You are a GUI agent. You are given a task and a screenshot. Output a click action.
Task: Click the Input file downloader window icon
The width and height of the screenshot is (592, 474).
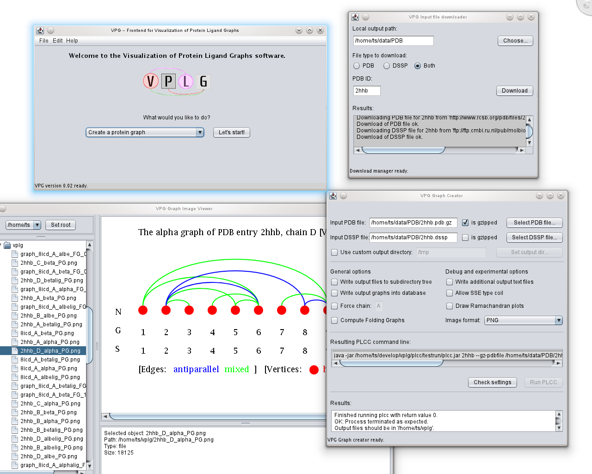(x=355, y=17)
